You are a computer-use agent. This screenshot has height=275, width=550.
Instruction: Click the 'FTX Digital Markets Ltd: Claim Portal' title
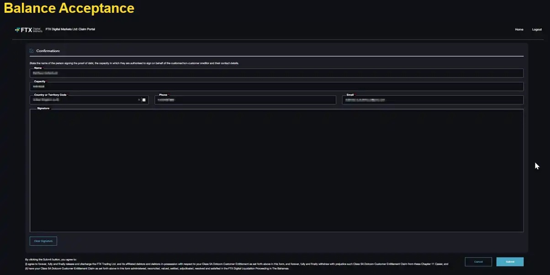point(70,29)
